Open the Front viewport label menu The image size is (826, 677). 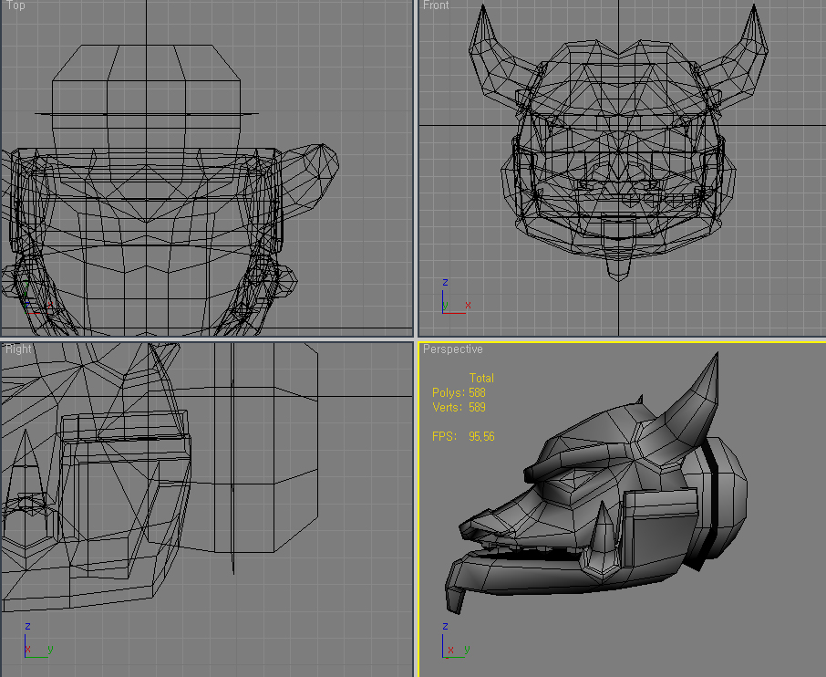tap(436, 5)
